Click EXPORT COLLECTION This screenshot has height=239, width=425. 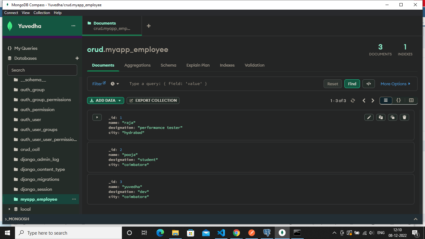(153, 101)
